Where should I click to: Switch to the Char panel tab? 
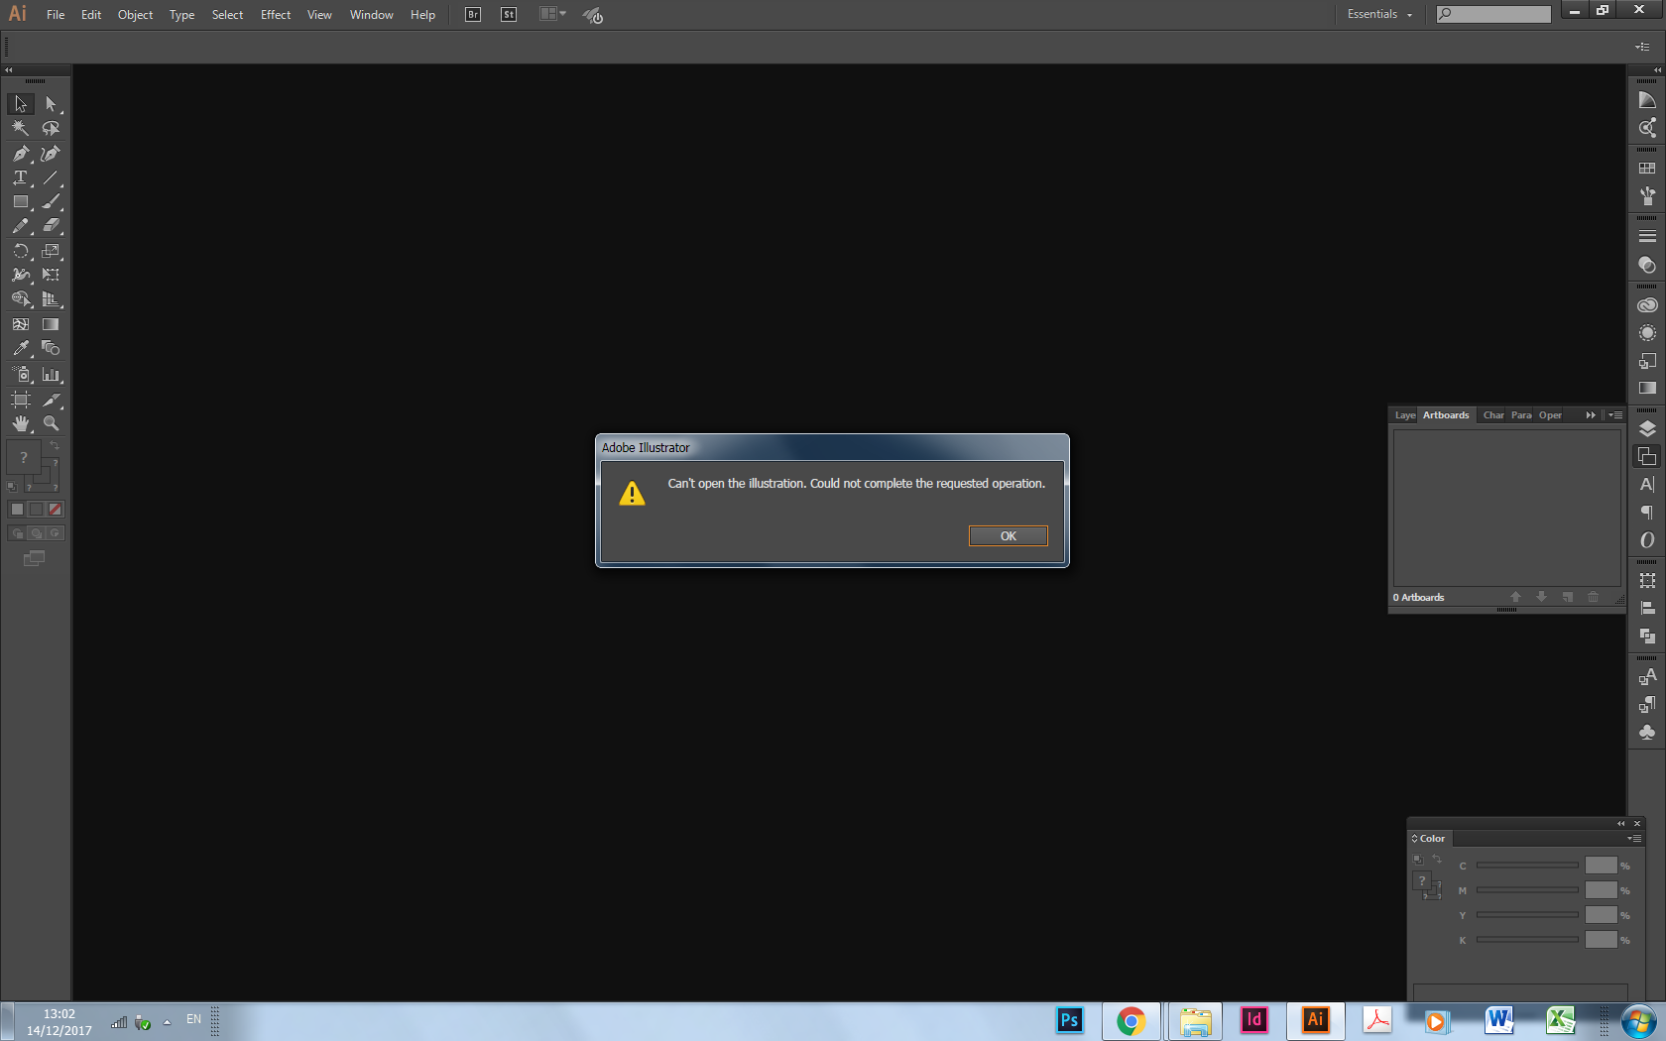click(1493, 415)
